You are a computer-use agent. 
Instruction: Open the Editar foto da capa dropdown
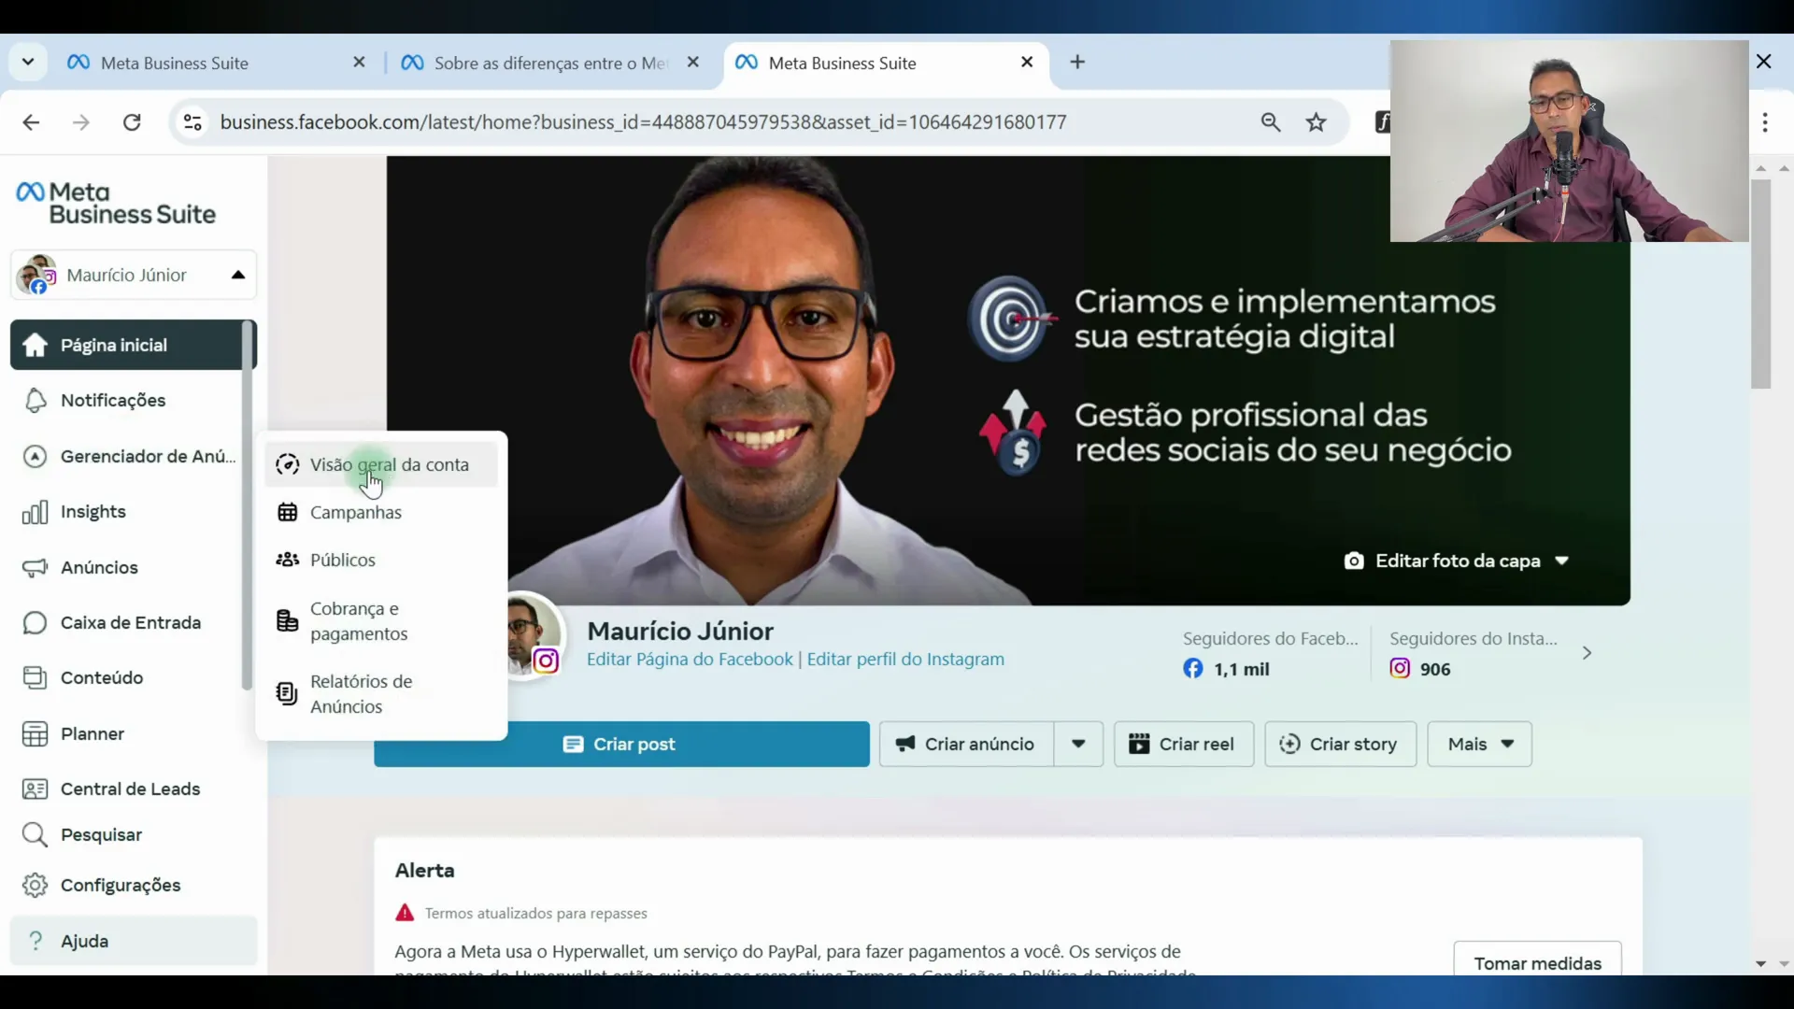(x=1458, y=561)
